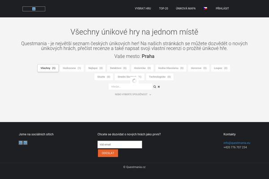Open the first social network icon

(21, 142)
